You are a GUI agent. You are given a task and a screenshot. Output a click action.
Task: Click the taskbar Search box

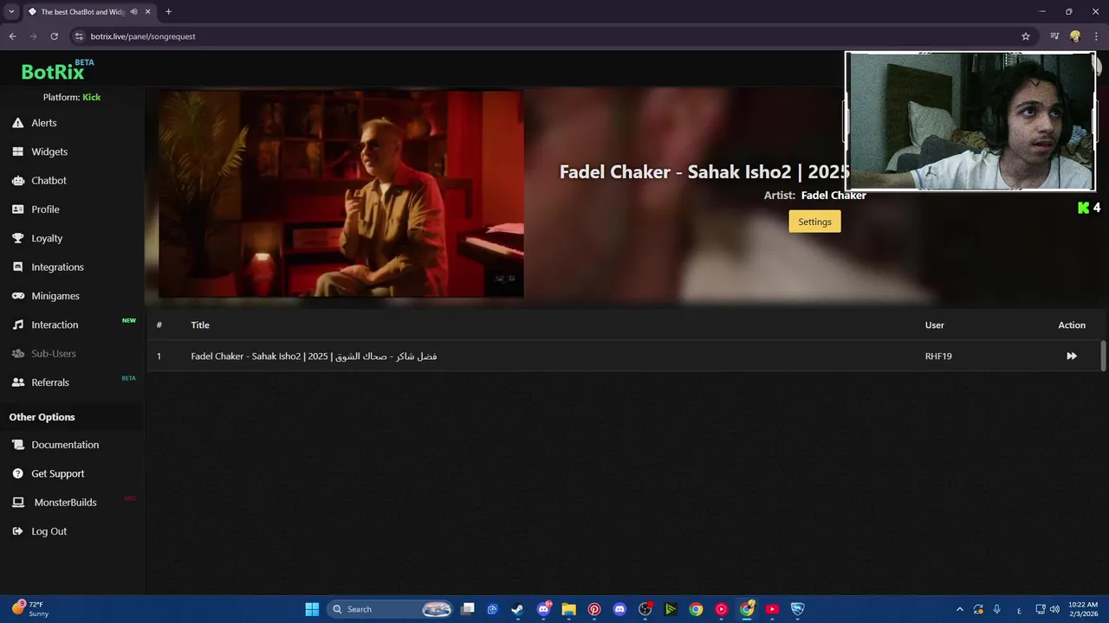point(390,609)
